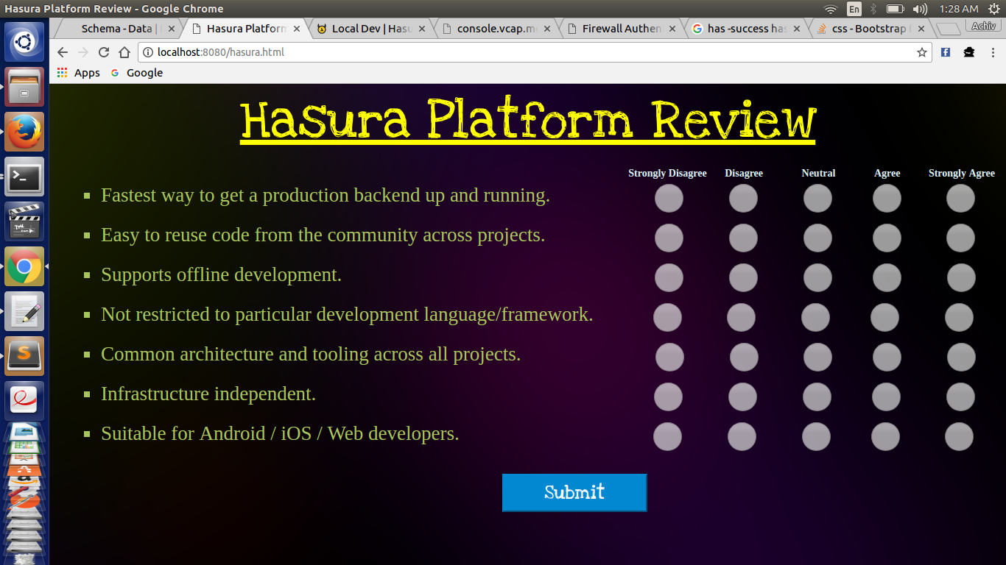Open the Google 'has -success' search tab
The image size is (1006, 565).
pyautogui.click(x=745, y=29)
